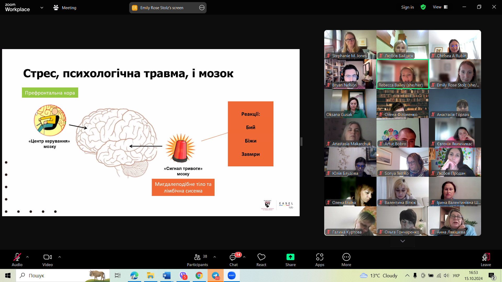
Task: Open the volume speaker icon
Action: [446, 275]
